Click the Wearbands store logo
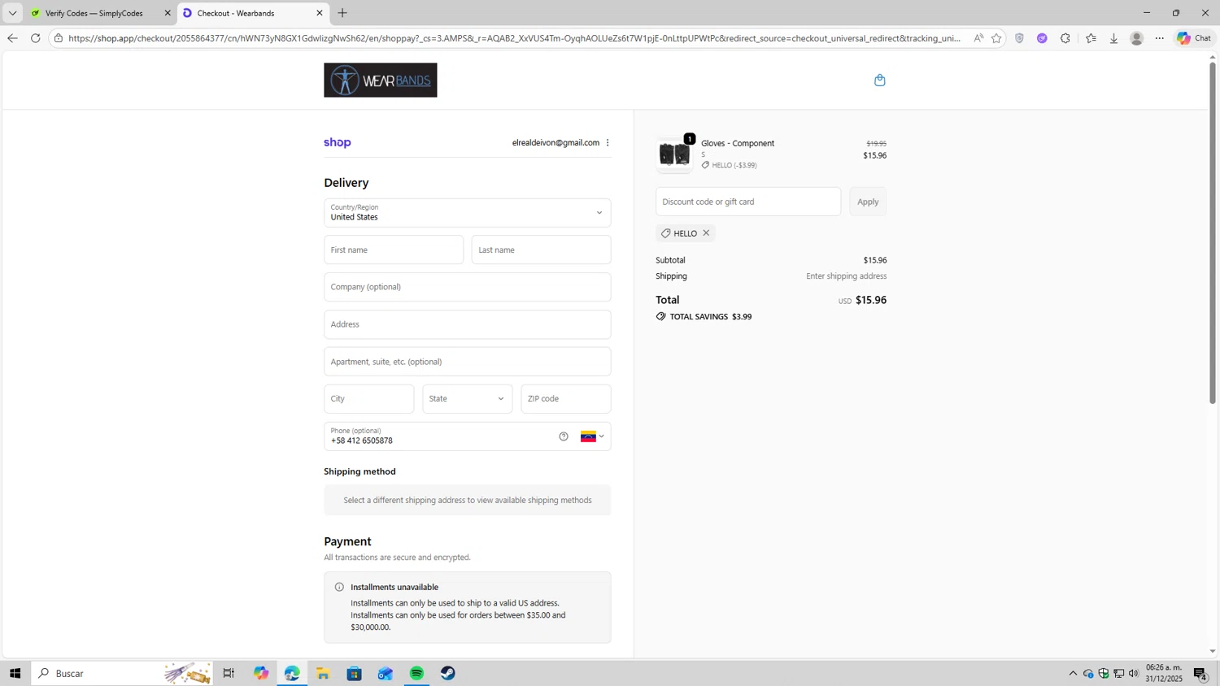This screenshot has height=686, width=1220. (380, 80)
